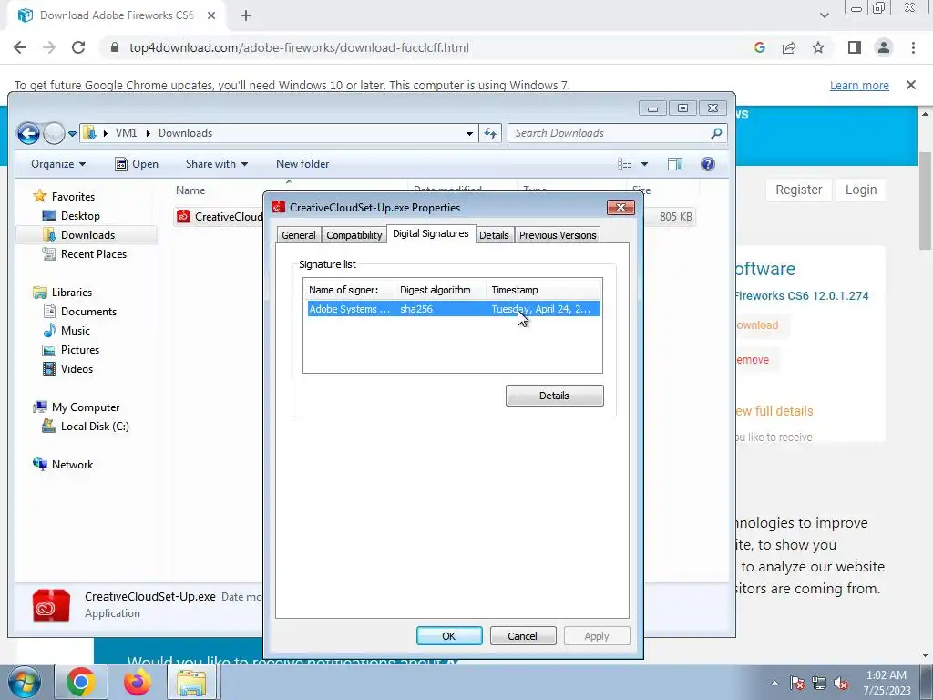Click the Learn more link

[859, 85]
